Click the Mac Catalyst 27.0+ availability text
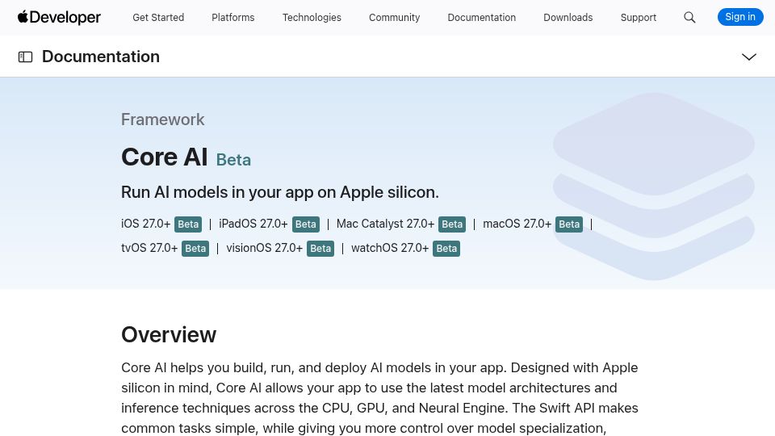Screen dimensions: 775x436 tap(385, 224)
